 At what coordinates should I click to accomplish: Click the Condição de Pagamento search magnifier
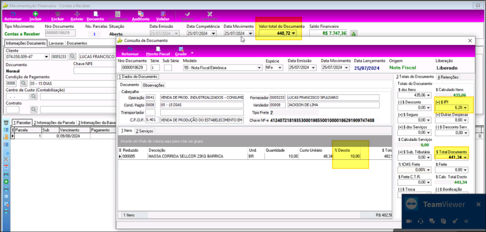pos(24,83)
